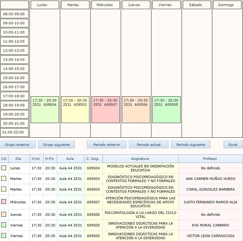Screen dimensions: 243x241
Task: Go to Grupo siguiente
Action: tap(56, 144)
